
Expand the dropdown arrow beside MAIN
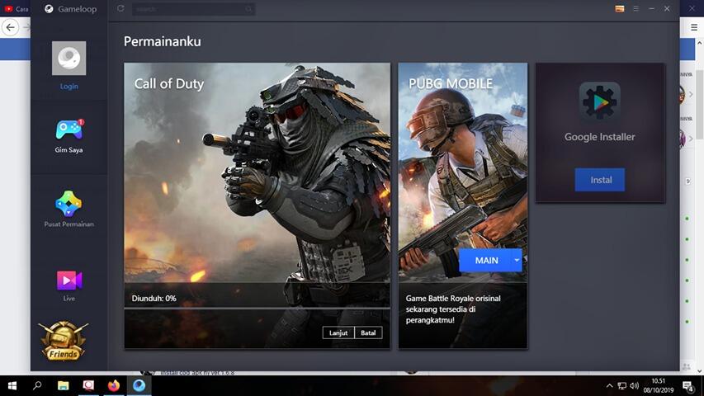coord(517,260)
